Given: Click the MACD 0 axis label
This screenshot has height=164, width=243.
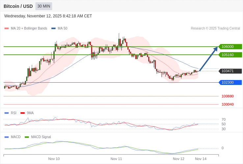Looking at the screenshot, I should 223,148.
